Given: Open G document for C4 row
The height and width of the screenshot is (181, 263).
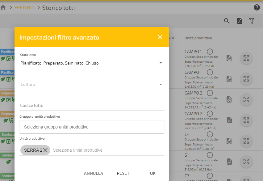Looking at the screenshot, I should [x=229, y=141].
